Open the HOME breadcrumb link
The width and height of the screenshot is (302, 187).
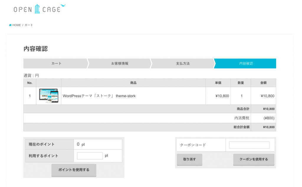17,25
